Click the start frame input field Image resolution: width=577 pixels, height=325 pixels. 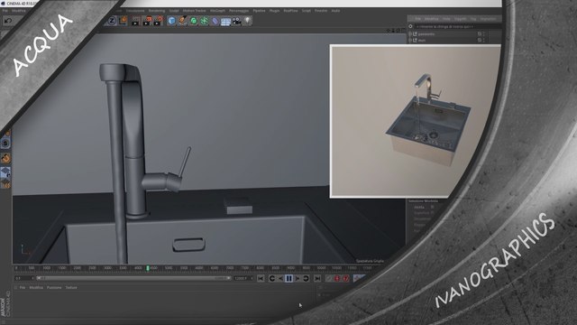pos(24,278)
